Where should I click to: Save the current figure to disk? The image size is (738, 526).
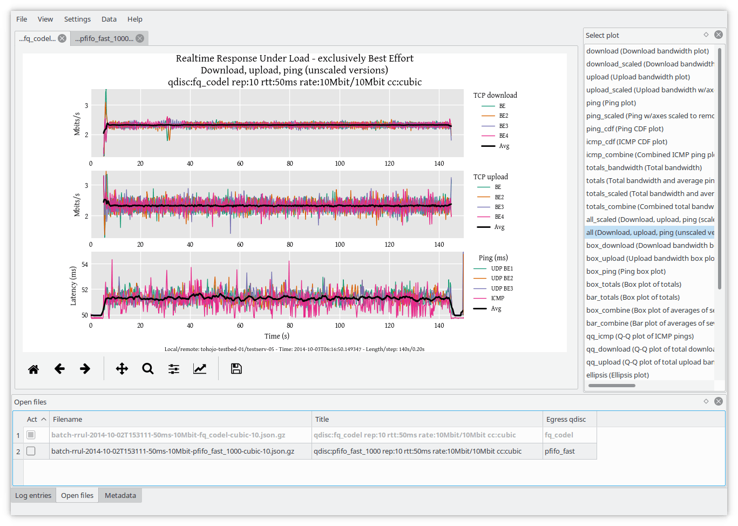pyautogui.click(x=236, y=368)
